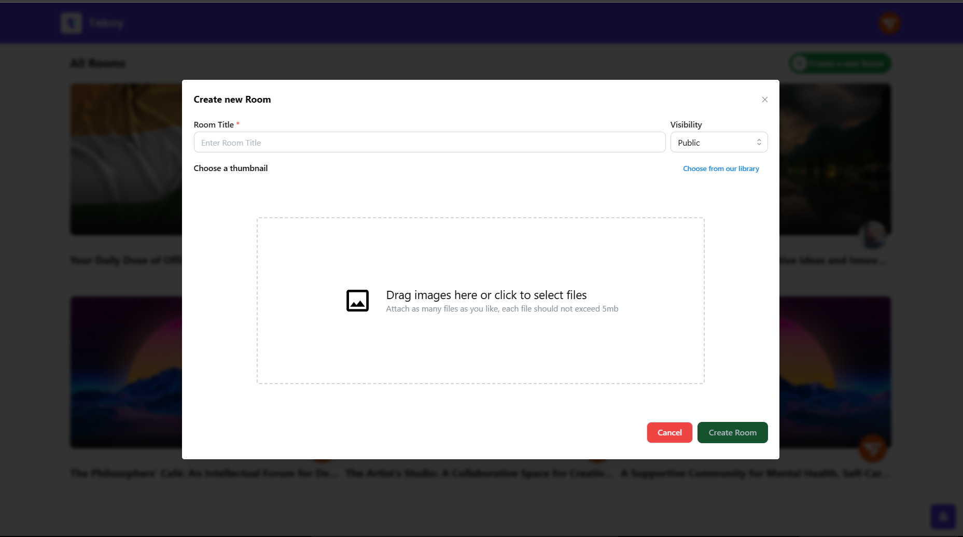Click the Cancel button
This screenshot has height=537, width=963.
click(x=669, y=433)
